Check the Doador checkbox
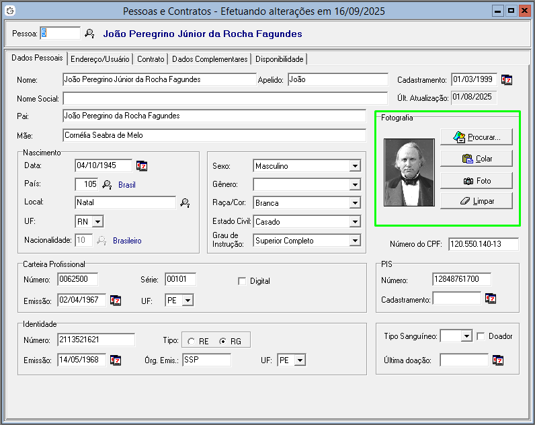The height and width of the screenshot is (425, 535). click(481, 336)
